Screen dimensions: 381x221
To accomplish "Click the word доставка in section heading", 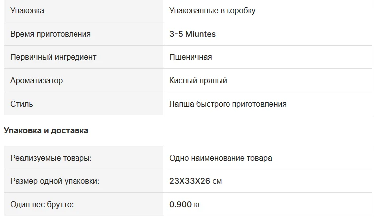I will click(70, 131).
